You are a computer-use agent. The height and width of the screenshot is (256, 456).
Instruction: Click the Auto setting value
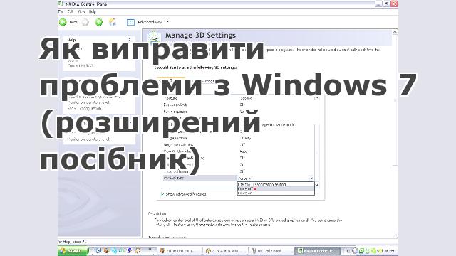point(244,151)
